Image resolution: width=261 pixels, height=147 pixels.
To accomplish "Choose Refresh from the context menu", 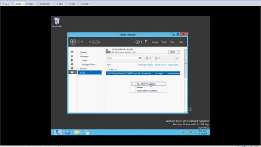I will coord(148,87).
